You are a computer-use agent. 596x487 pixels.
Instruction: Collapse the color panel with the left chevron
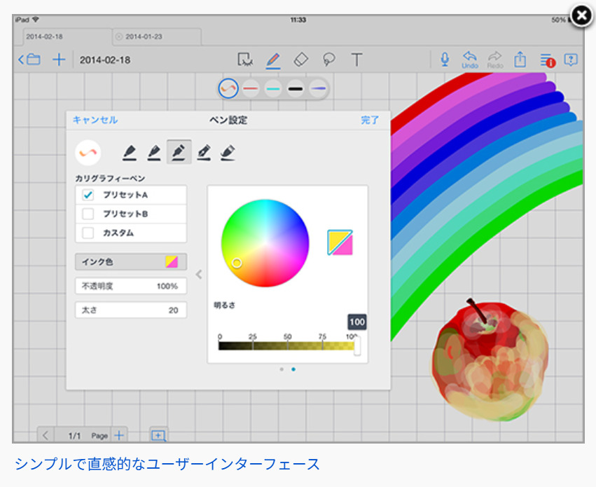click(x=198, y=274)
